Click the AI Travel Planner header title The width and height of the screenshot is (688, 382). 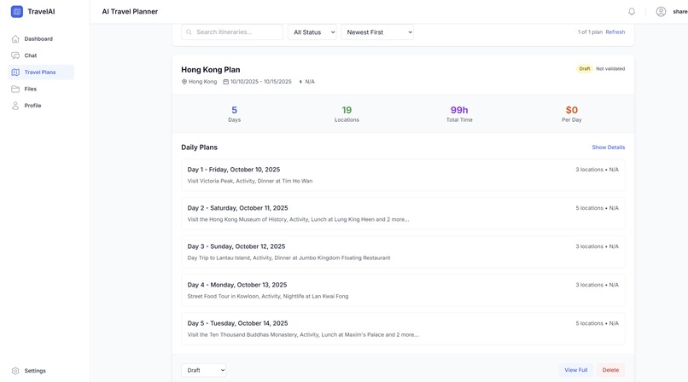[130, 11]
